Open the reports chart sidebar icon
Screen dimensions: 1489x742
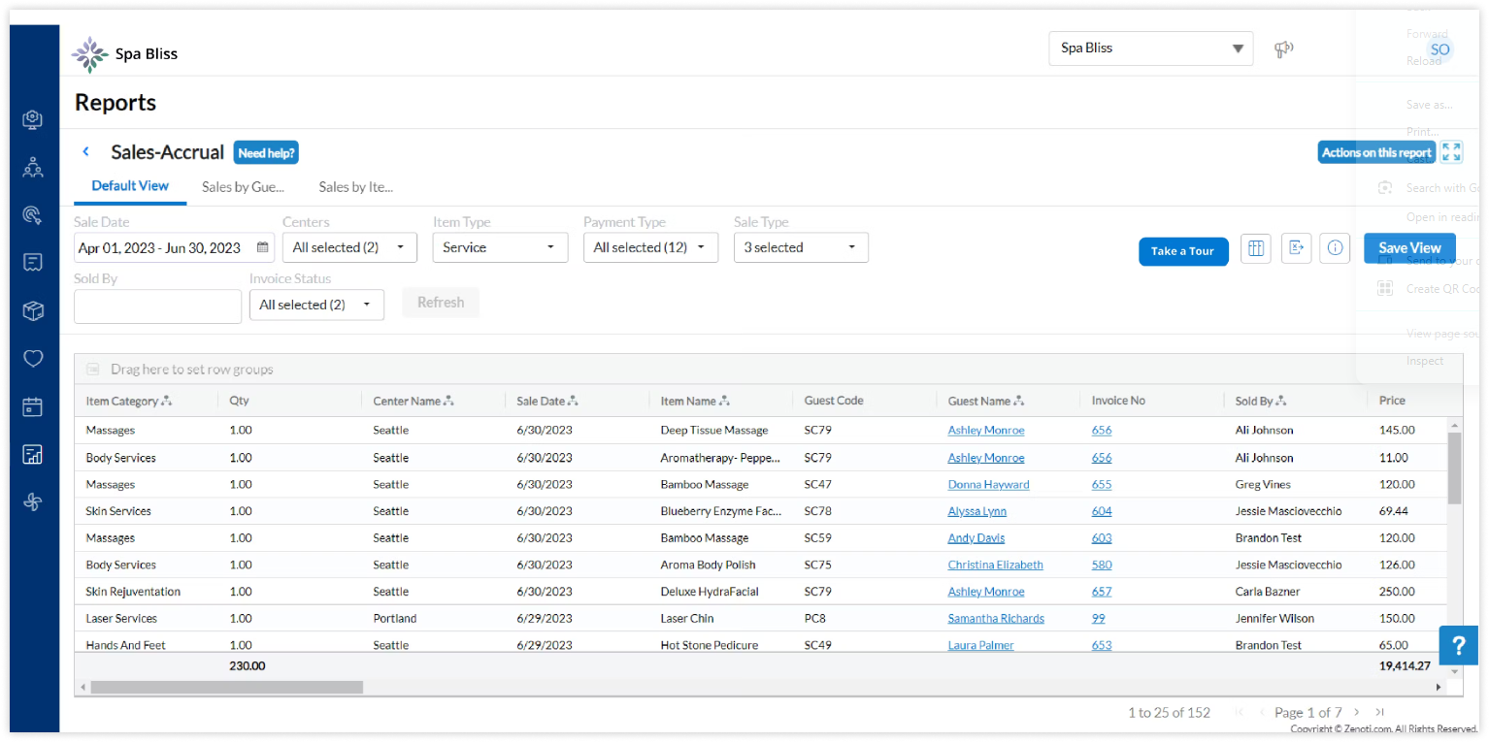pyautogui.click(x=33, y=454)
